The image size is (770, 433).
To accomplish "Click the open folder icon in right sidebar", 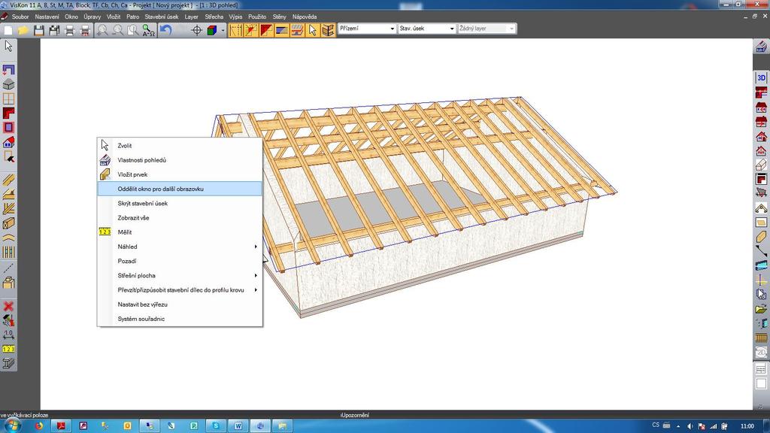I will [761, 309].
